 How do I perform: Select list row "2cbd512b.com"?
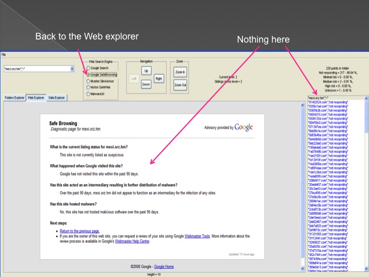pyautogui.click(x=336, y=209)
